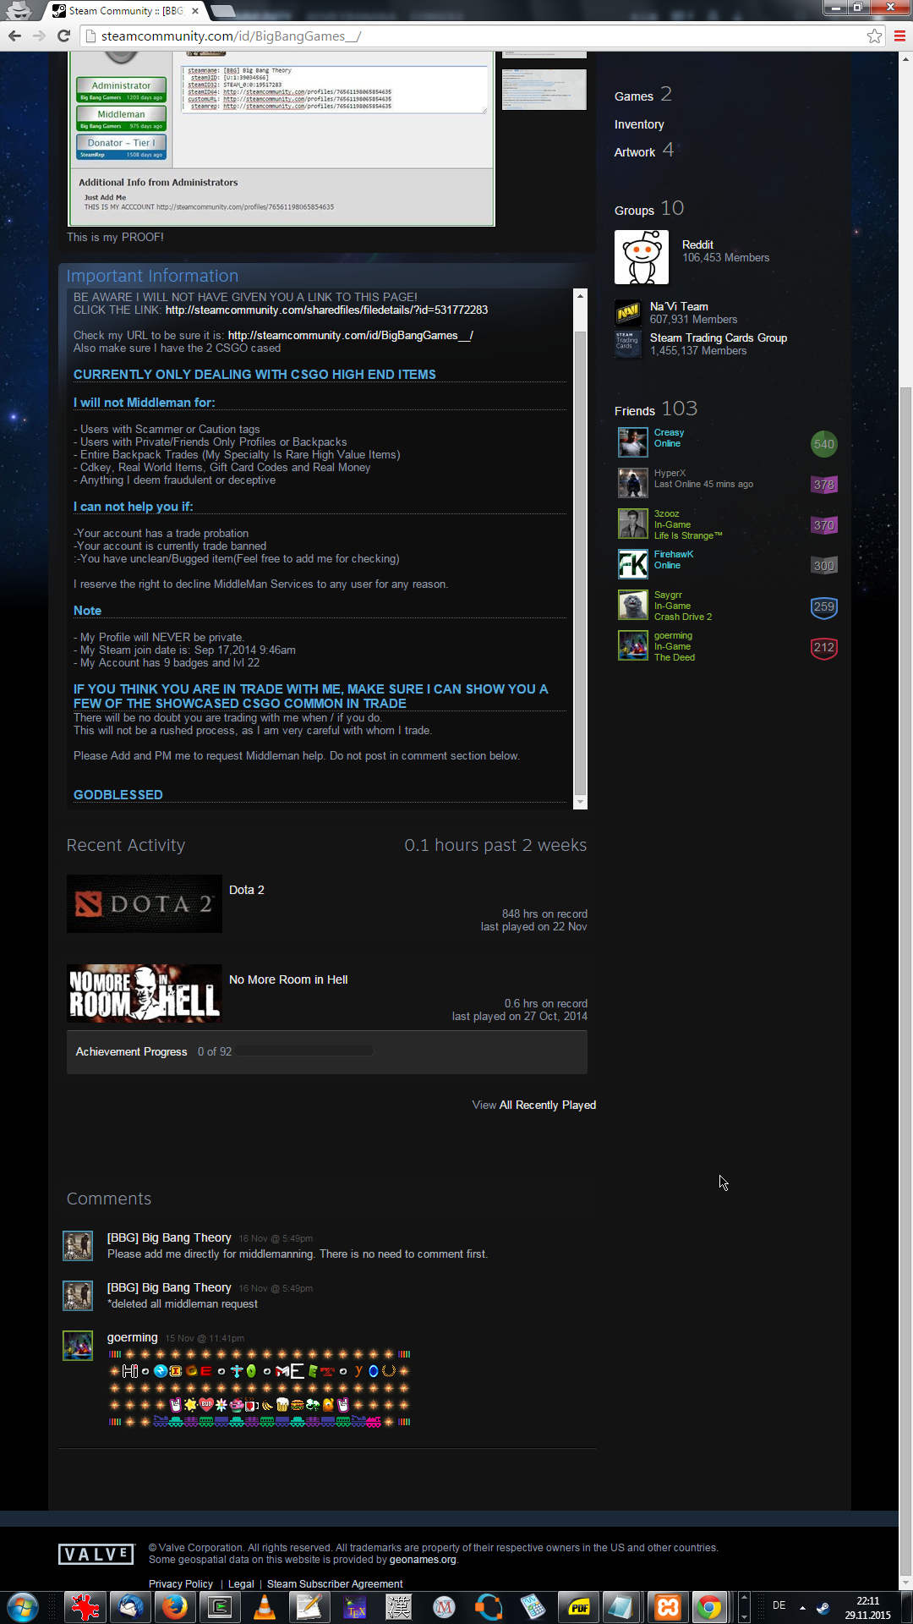Image resolution: width=913 pixels, height=1624 pixels.
Task: Open Chrome from the Windows taskbar
Action: [x=709, y=1606]
